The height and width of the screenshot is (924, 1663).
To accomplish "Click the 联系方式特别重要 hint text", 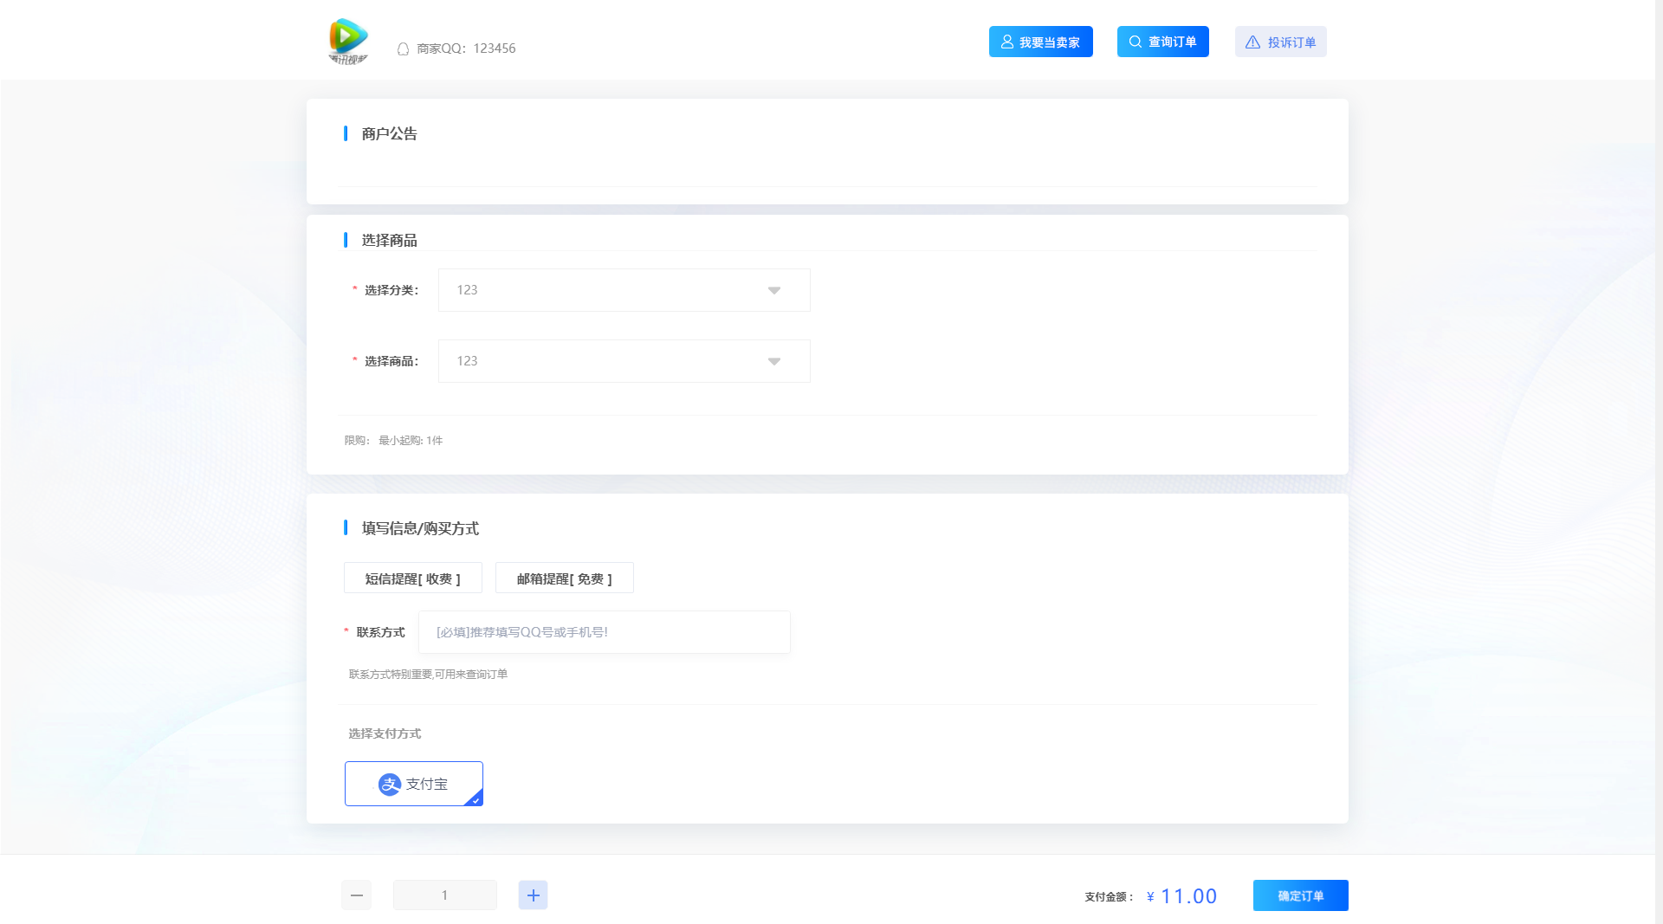I will 428,675.
